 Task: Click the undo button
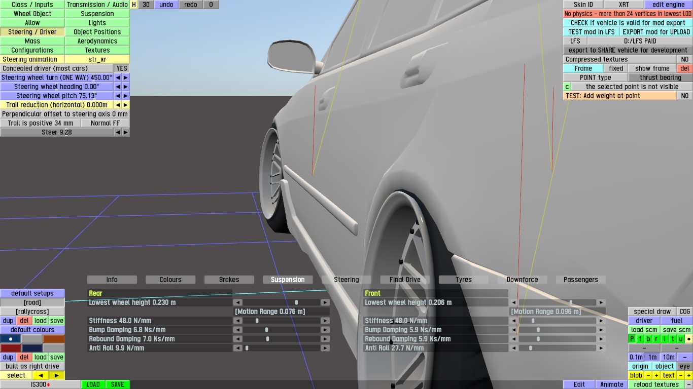[166, 5]
